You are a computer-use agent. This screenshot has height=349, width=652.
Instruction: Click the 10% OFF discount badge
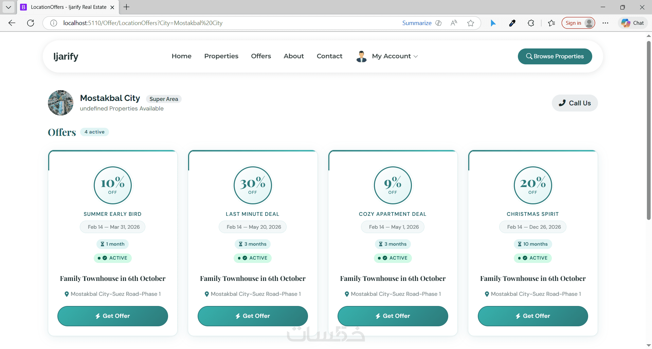click(x=113, y=185)
